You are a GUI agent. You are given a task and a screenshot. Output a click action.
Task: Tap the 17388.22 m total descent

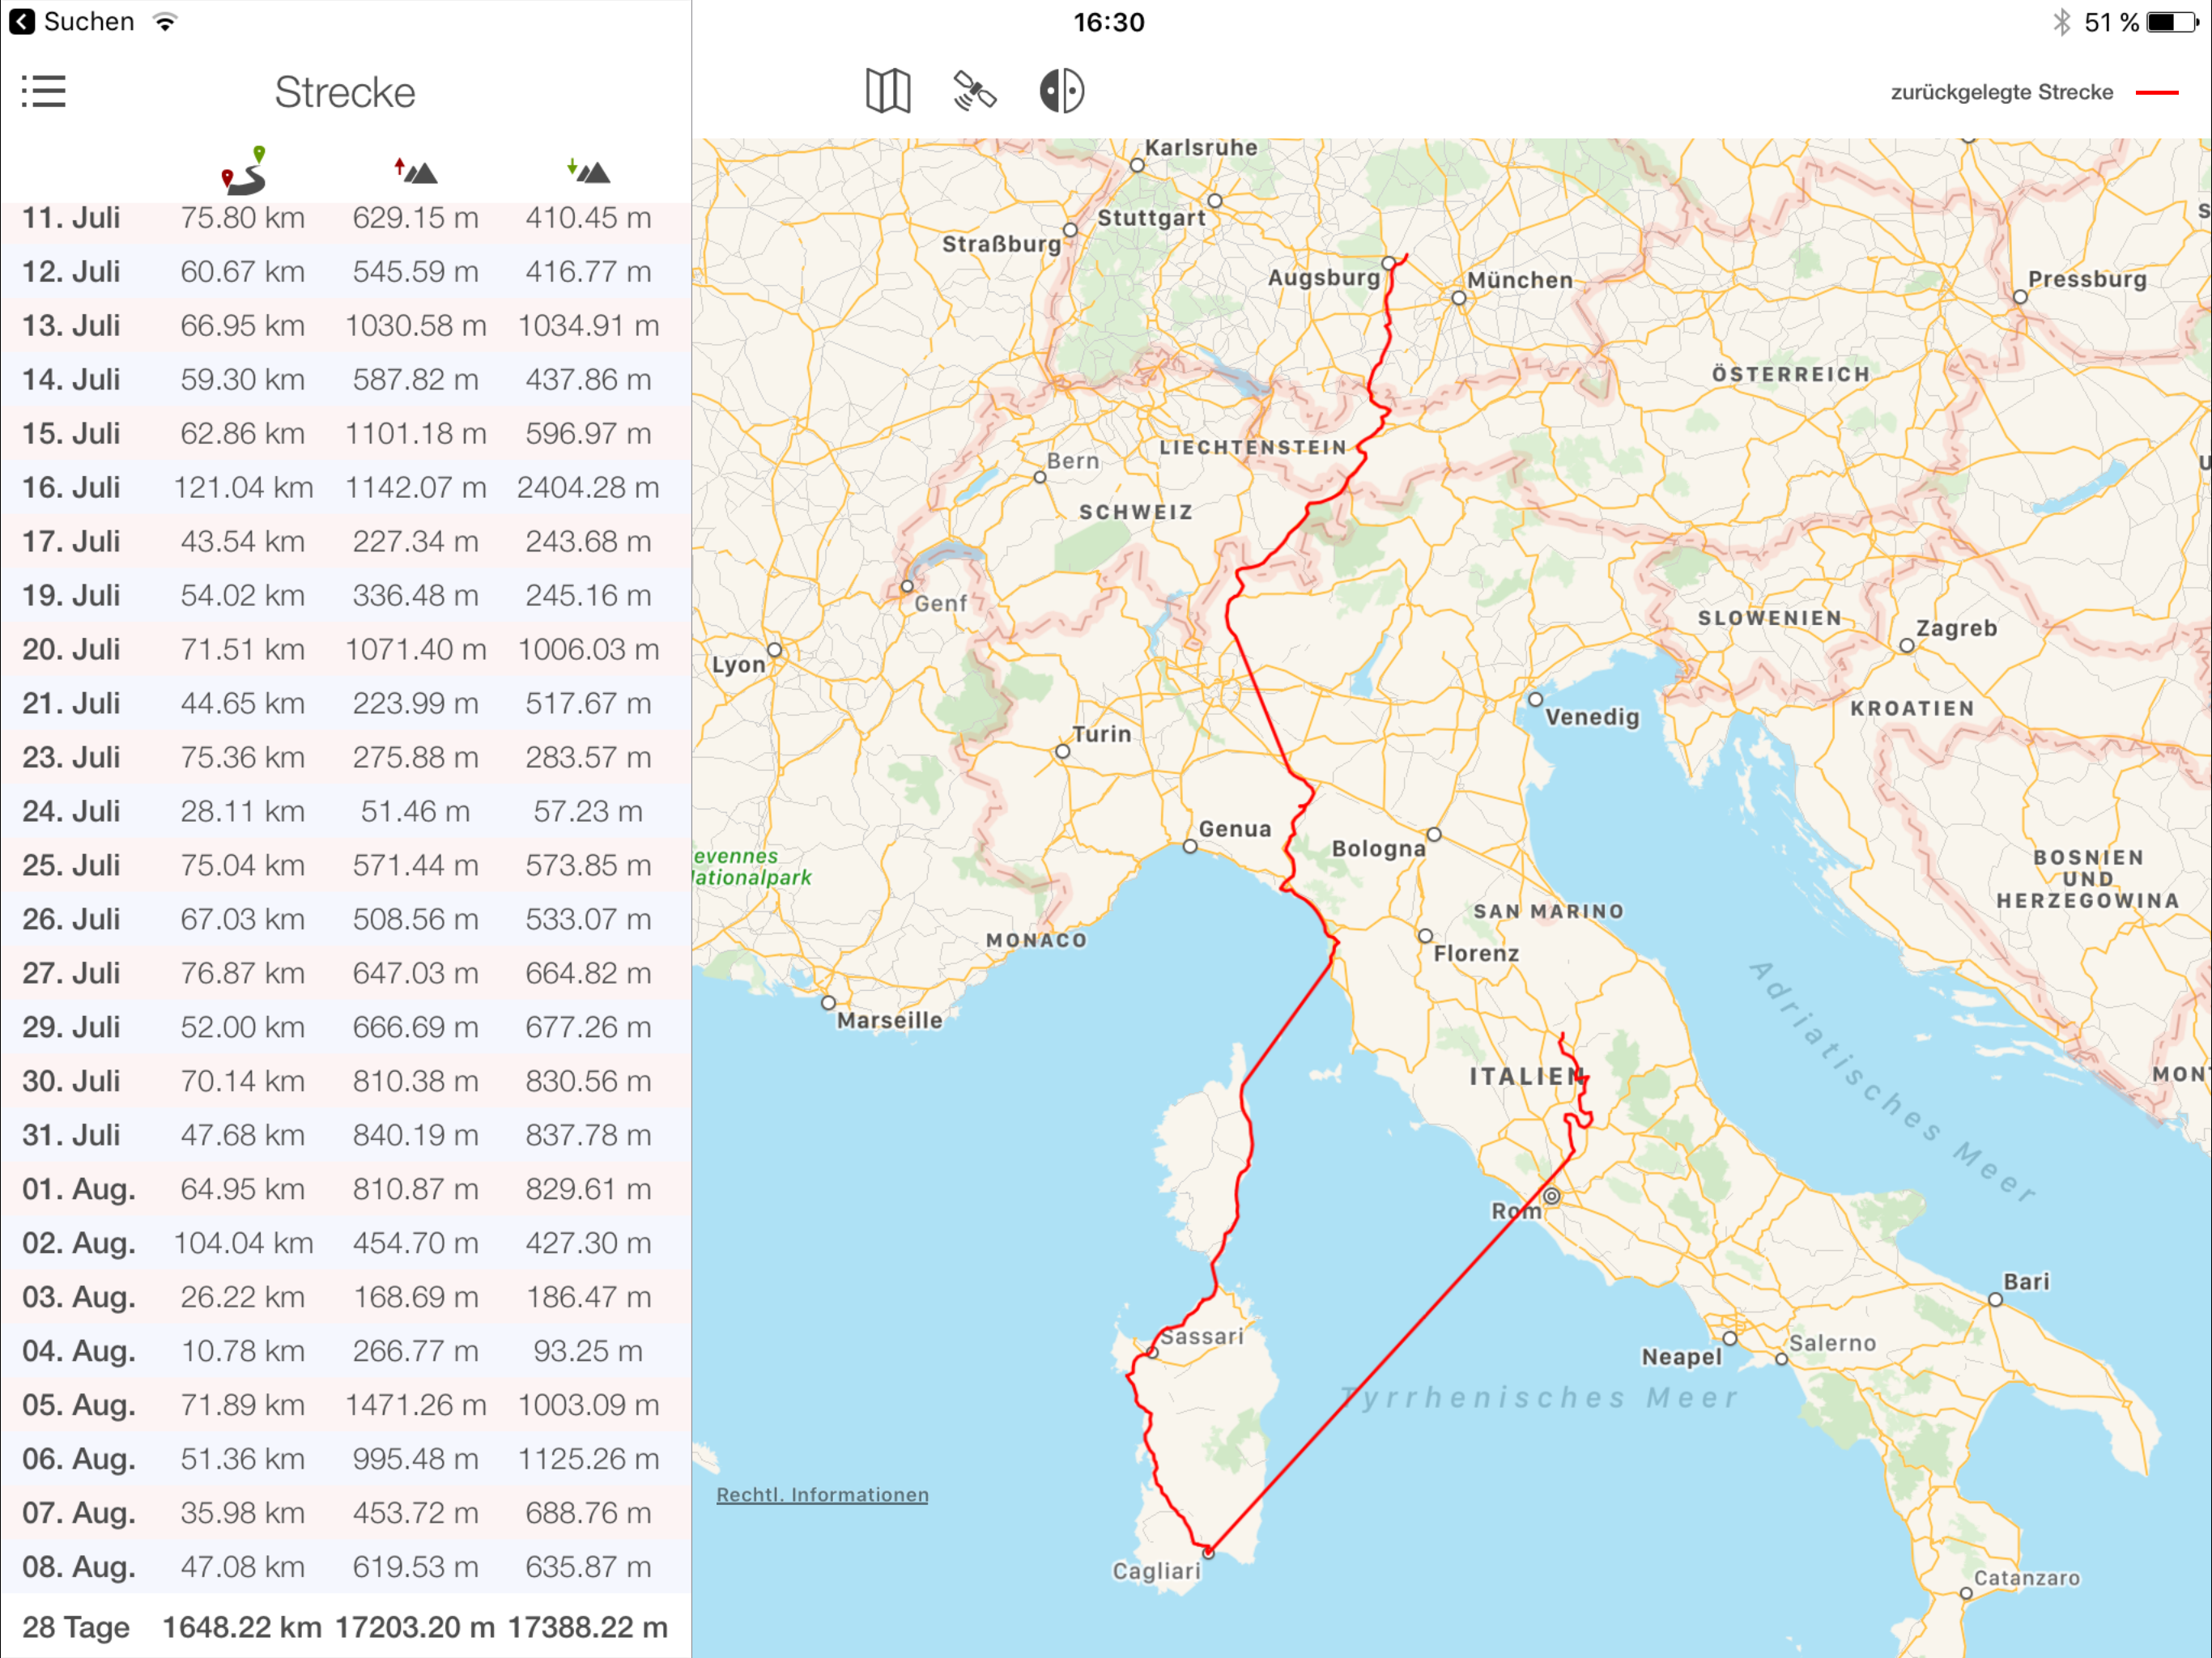click(588, 1627)
